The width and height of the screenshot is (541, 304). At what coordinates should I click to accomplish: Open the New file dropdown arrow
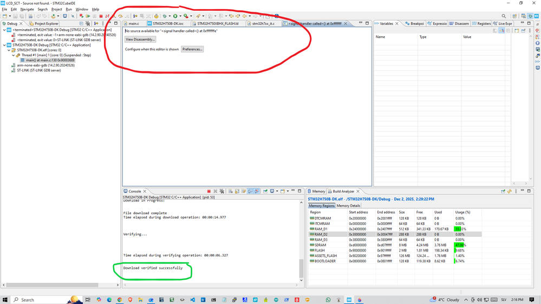click(10, 16)
